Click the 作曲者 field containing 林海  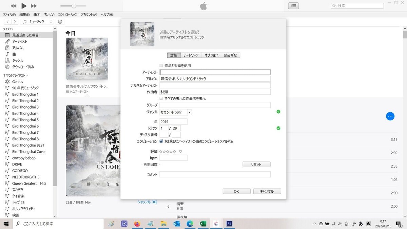coord(215,92)
